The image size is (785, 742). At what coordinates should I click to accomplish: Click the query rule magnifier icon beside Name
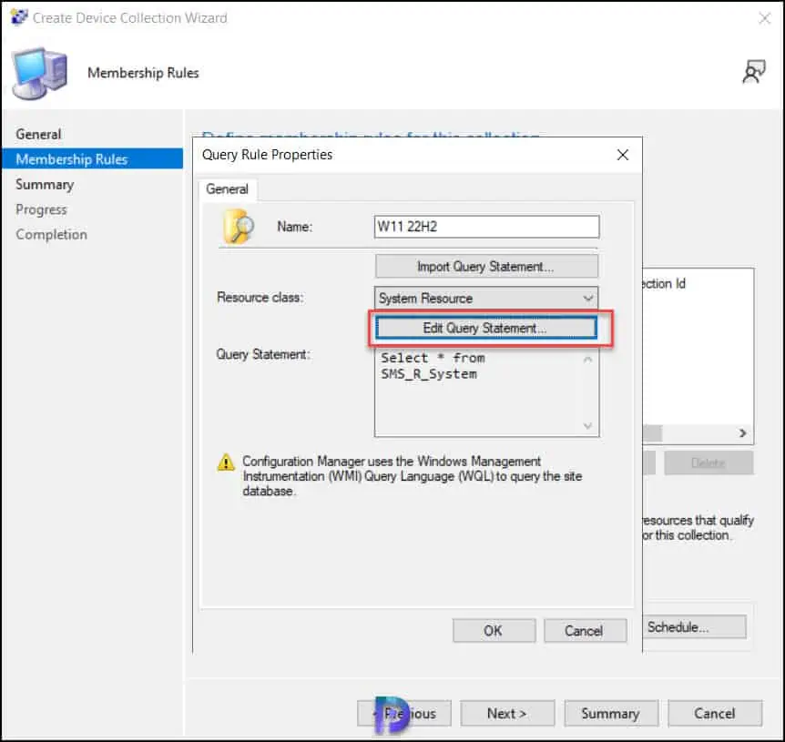pyautogui.click(x=239, y=227)
